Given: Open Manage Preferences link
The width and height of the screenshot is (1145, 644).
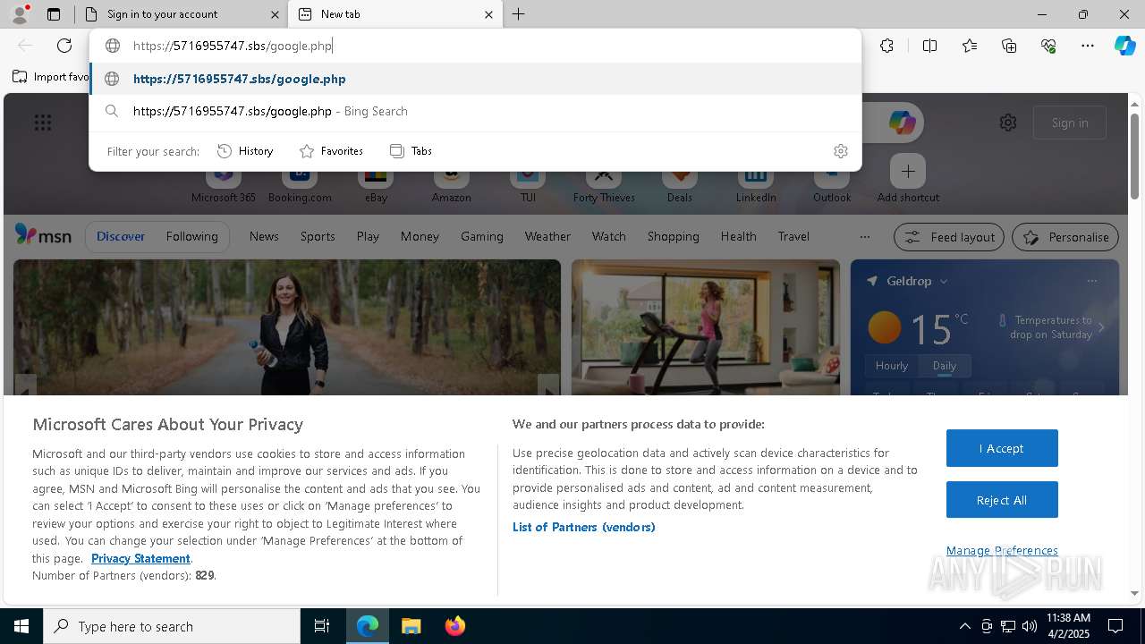Looking at the screenshot, I should pos(1002,550).
